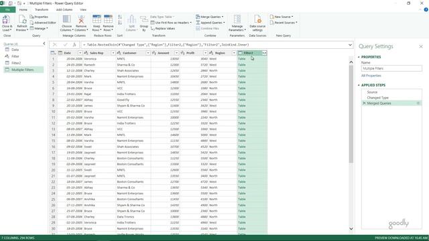The width and height of the screenshot is (429, 241).
Task: Open the Sales Rep column filter dropdown
Action: 113,53
